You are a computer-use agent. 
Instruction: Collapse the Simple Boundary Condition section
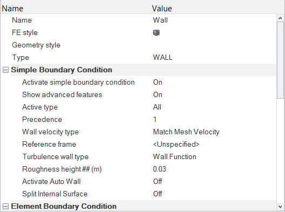[5, 70]
